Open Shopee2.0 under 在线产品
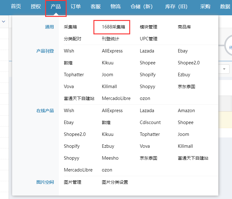This screenshot has height=199, width=232. point(75,134)
